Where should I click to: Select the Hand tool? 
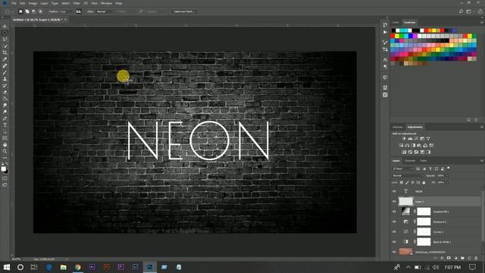(x=5, y=145)
